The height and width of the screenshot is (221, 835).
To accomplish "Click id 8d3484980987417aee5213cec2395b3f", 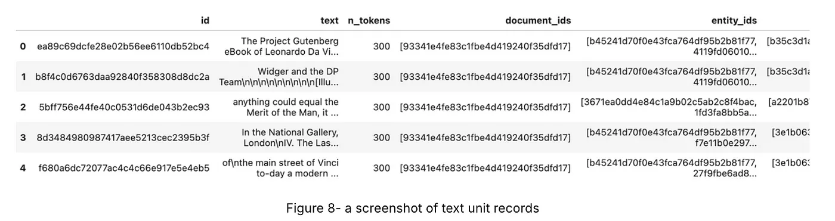I will point(123,138).
